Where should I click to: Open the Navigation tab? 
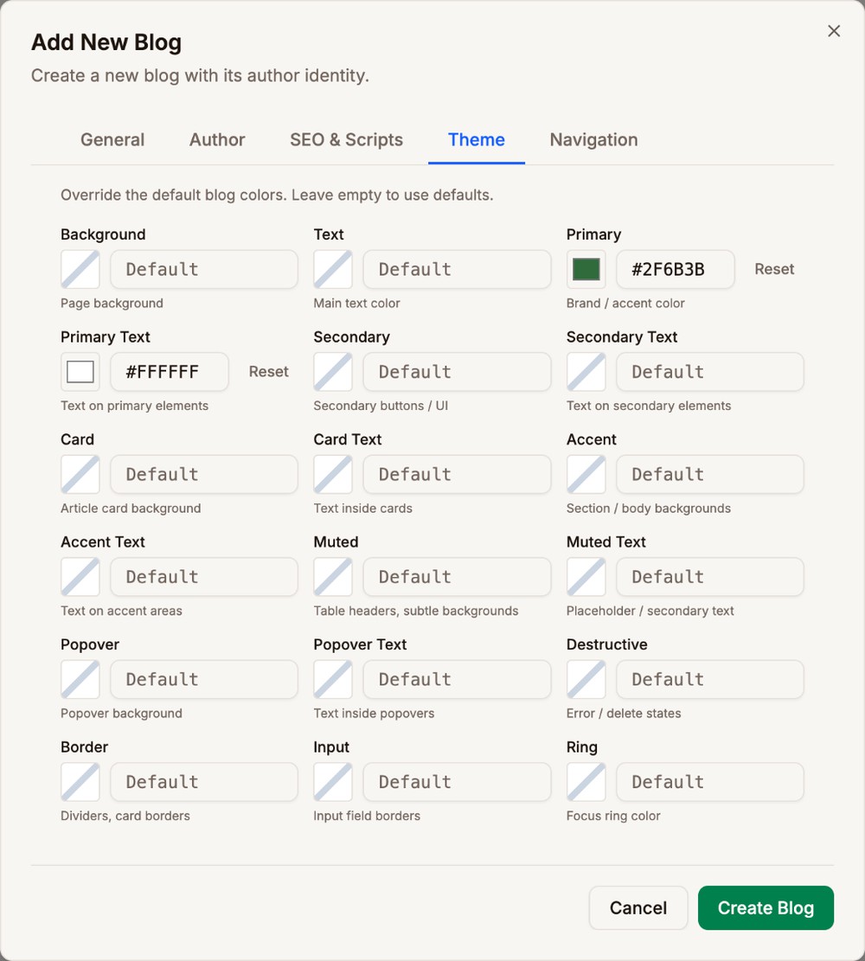click(x=593, y=140)
